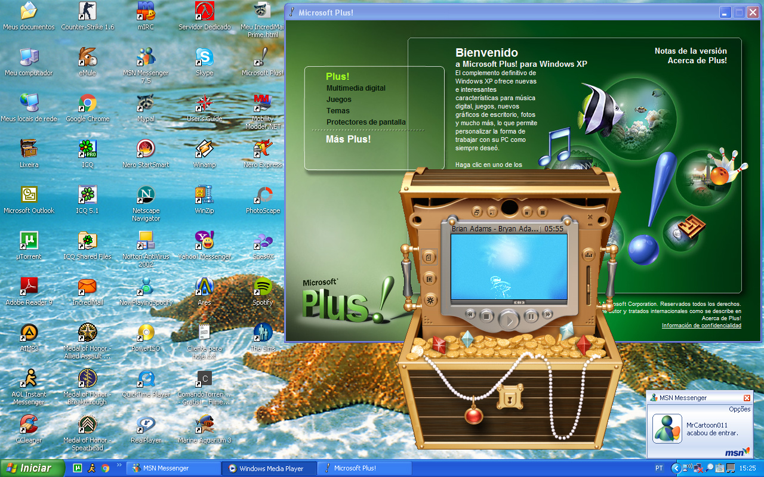Switch to Microsoft Plus! taskbar button
This screenshot has height=477, width=764.
[365, 469]
